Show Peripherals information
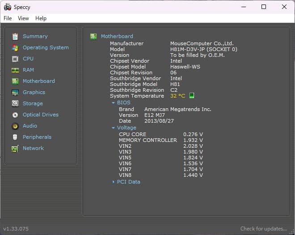The width and height of the screenshot is (295, 235). [37, 137]
